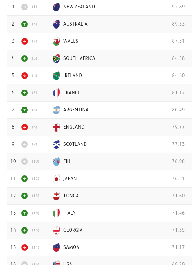Click New Zealand's 92.89 points value
This screenshot has width=192, height=265.
click(x=178, y=7)
